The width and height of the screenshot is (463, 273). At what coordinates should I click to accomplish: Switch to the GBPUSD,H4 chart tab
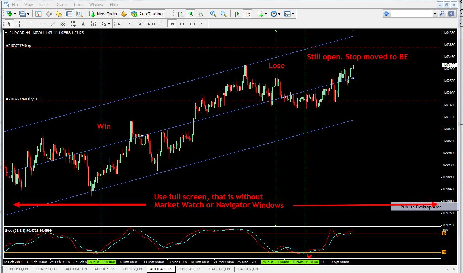pos(18,269)
